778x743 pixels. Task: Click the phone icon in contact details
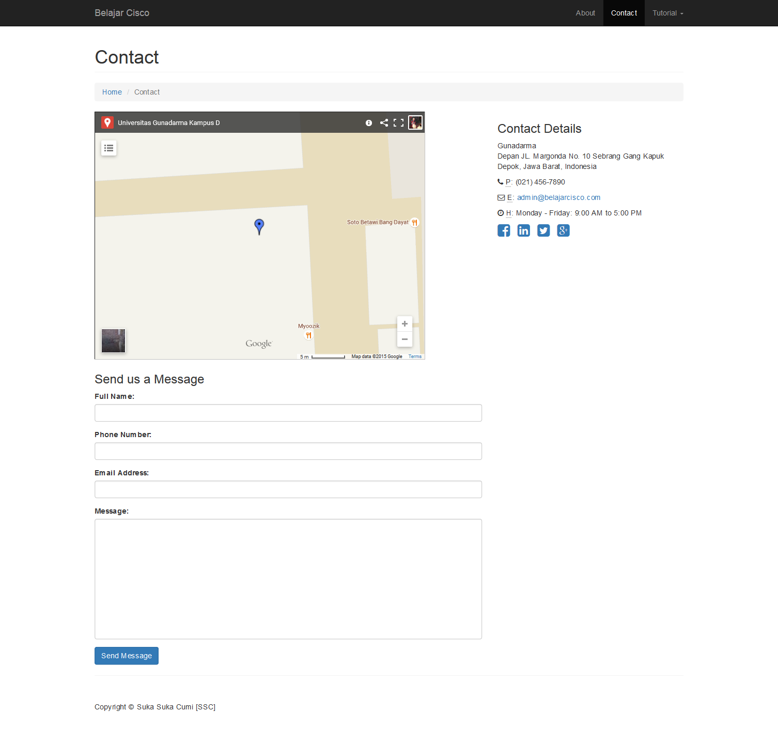point(501,182)
